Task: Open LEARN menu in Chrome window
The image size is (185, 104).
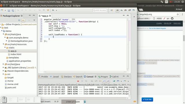Action: (x=159, y=23)
